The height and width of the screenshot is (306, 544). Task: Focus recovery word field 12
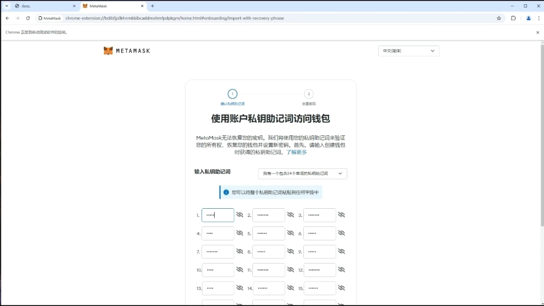click(319, 270)
